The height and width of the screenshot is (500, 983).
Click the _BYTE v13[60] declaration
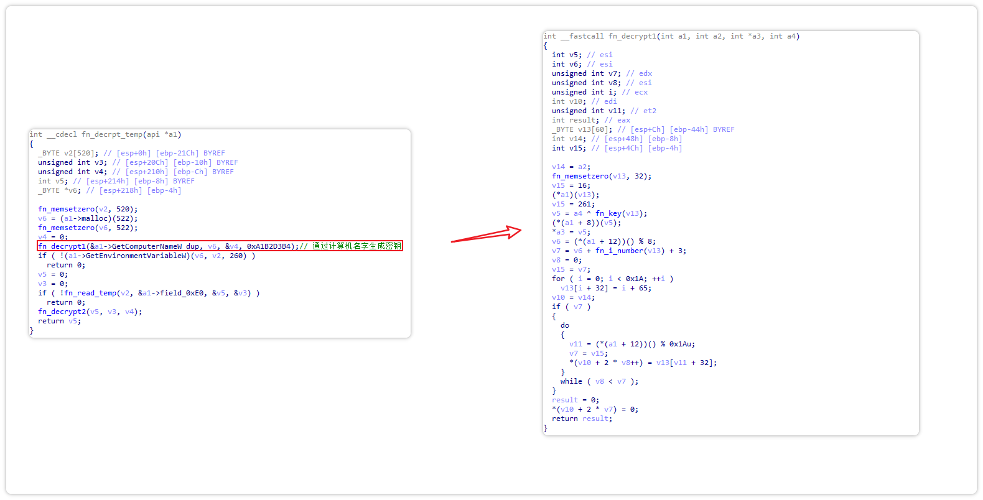tap(582, 129)
